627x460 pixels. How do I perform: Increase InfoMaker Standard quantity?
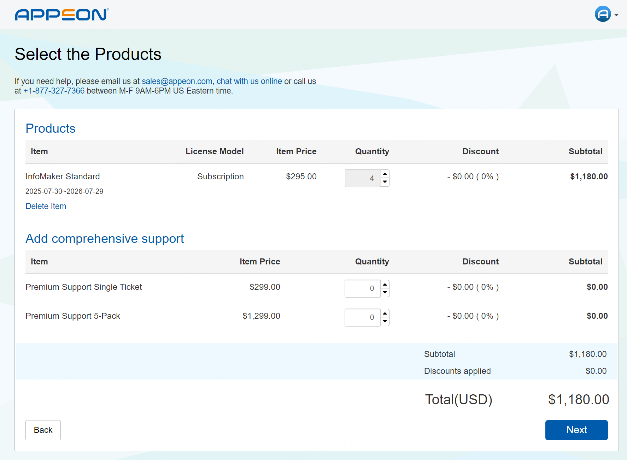pyautogui.click(x=385, y=174)
